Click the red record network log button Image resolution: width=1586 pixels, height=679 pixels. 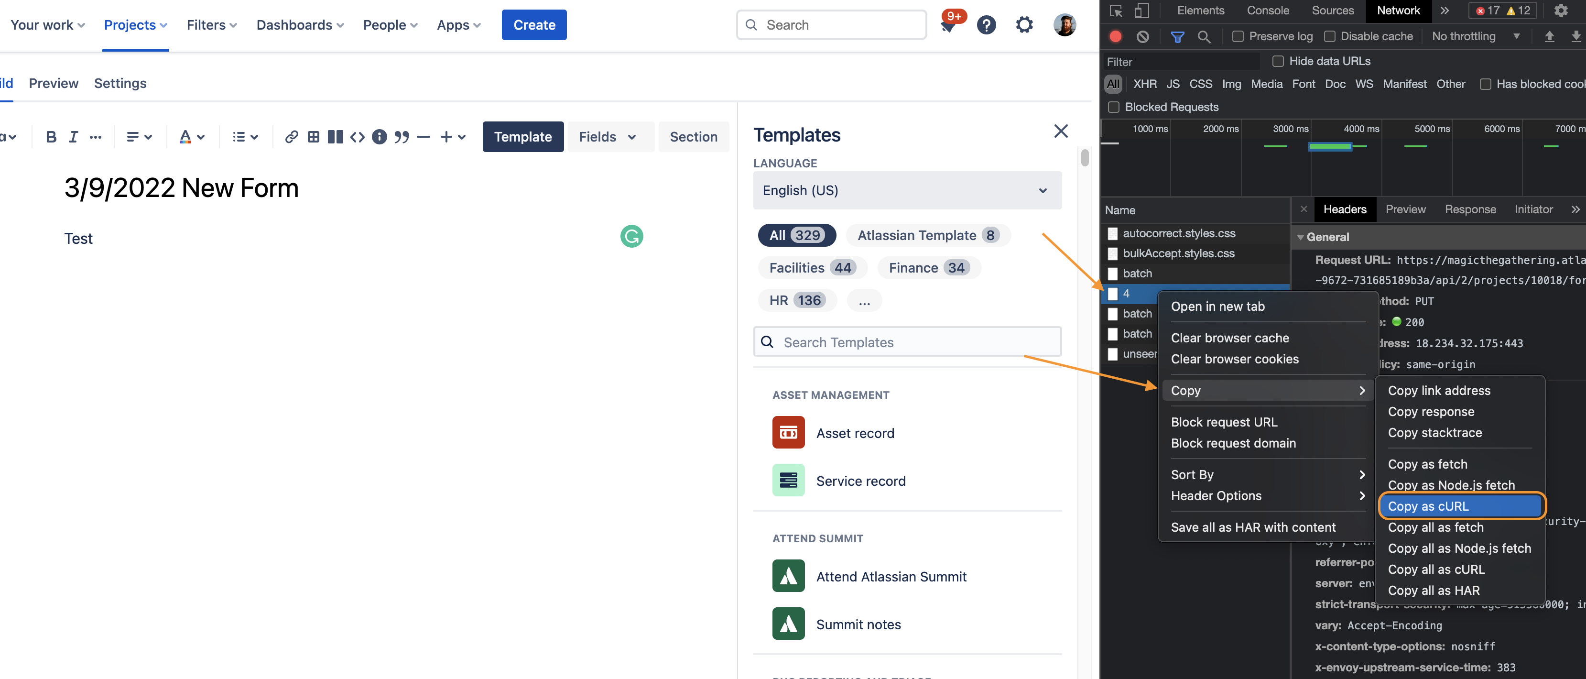[x=1115, y=37]
